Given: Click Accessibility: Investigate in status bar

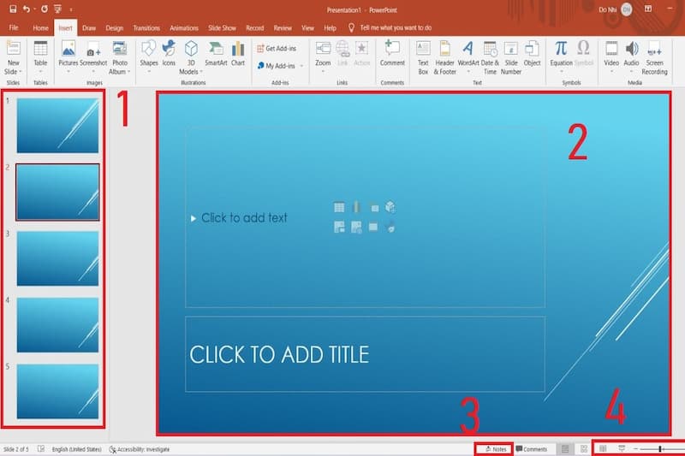Looking at the screenshot, I should point(140,449).
